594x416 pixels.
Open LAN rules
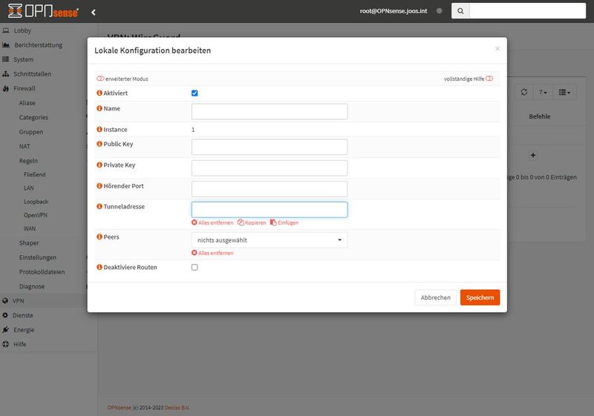[29, 188]
